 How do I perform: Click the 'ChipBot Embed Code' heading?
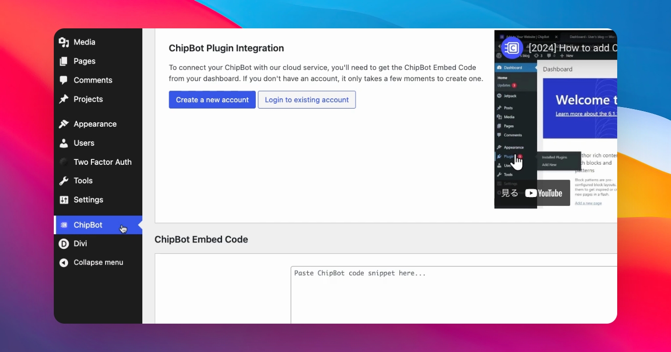201,240
